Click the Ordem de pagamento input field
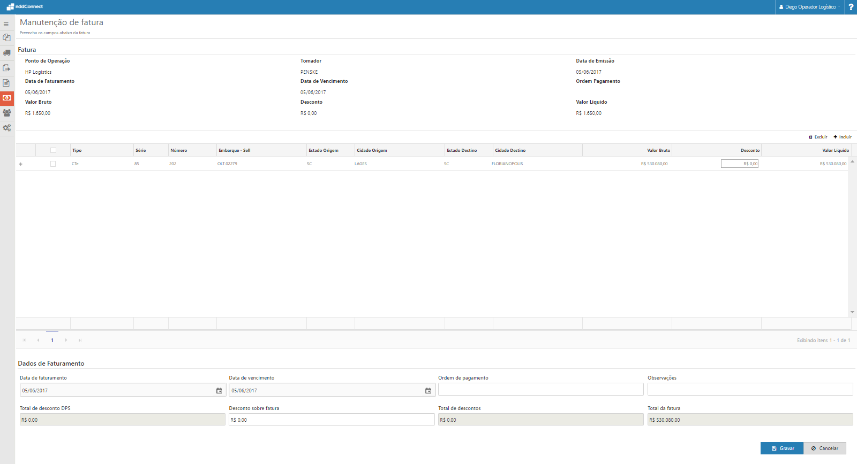Screen dimensions: 857x464 click(x=540, y=389)
